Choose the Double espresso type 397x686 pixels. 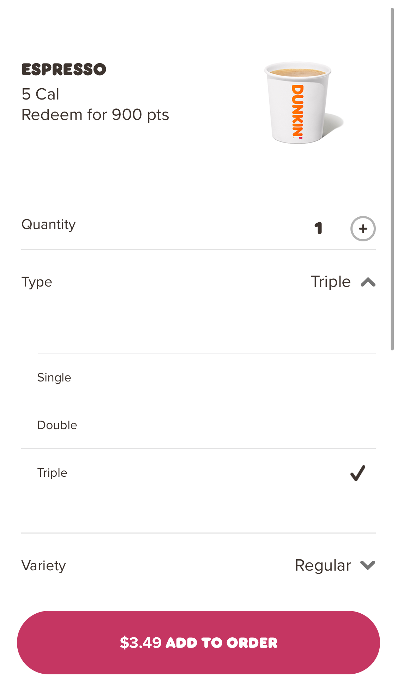click(x=57, y=425)
